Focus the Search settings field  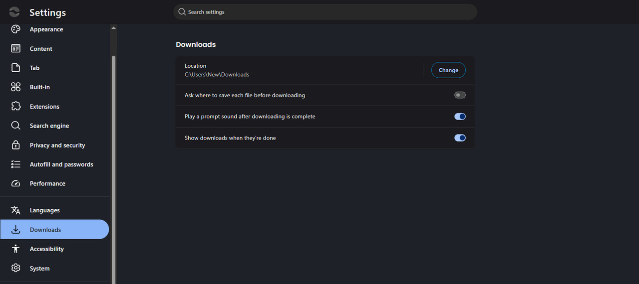(x=325, y=12)
